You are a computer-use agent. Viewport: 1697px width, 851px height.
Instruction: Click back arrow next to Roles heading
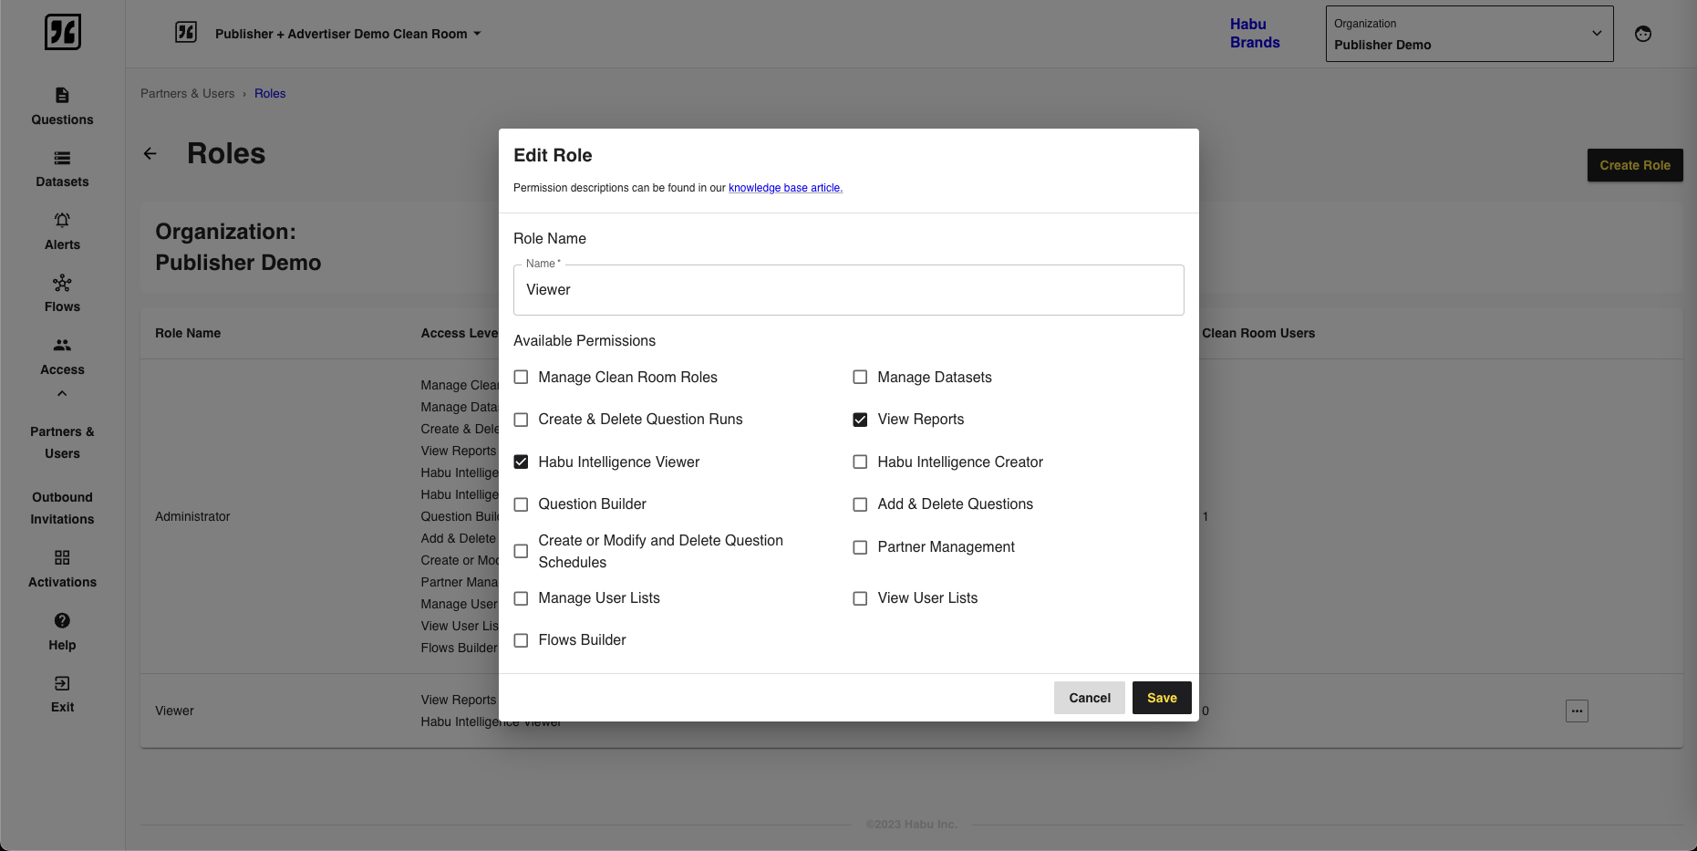[x=150, y=153]
